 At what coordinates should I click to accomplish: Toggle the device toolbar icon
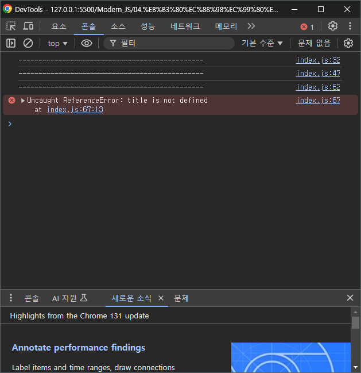coord(28,26)
